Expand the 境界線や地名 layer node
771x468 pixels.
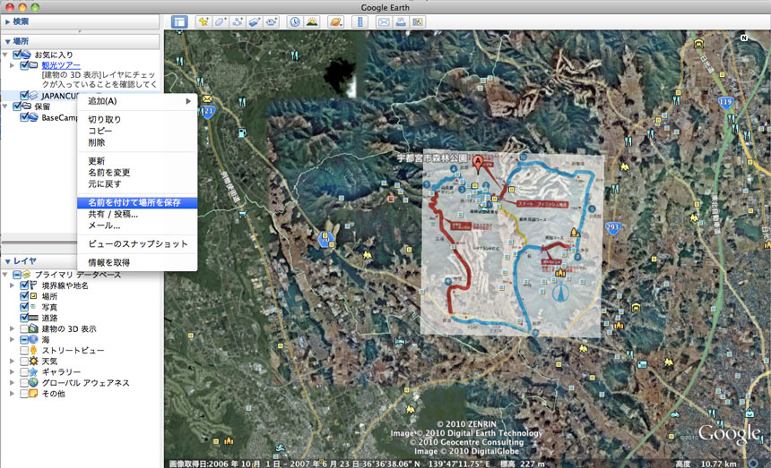point(13,285)
